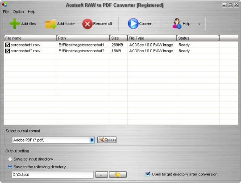241x183 pixels.
Task: Browse for output directory with the ellipsis button
Action: click(101, 175)
